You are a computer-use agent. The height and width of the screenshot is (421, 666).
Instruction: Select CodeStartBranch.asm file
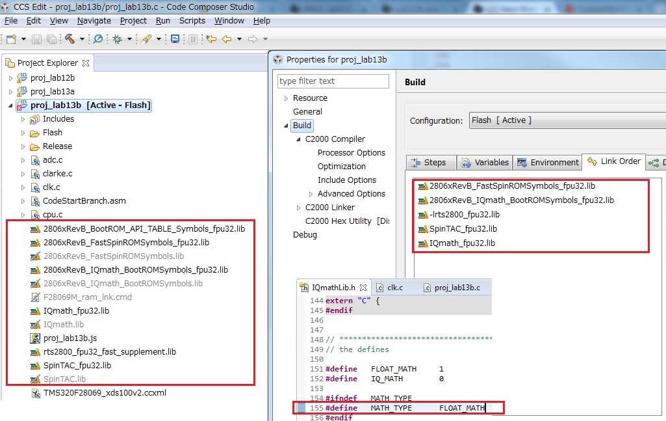click(84, 200)
